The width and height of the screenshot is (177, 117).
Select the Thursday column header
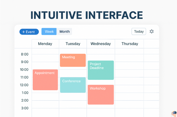[x=130, y=44]
